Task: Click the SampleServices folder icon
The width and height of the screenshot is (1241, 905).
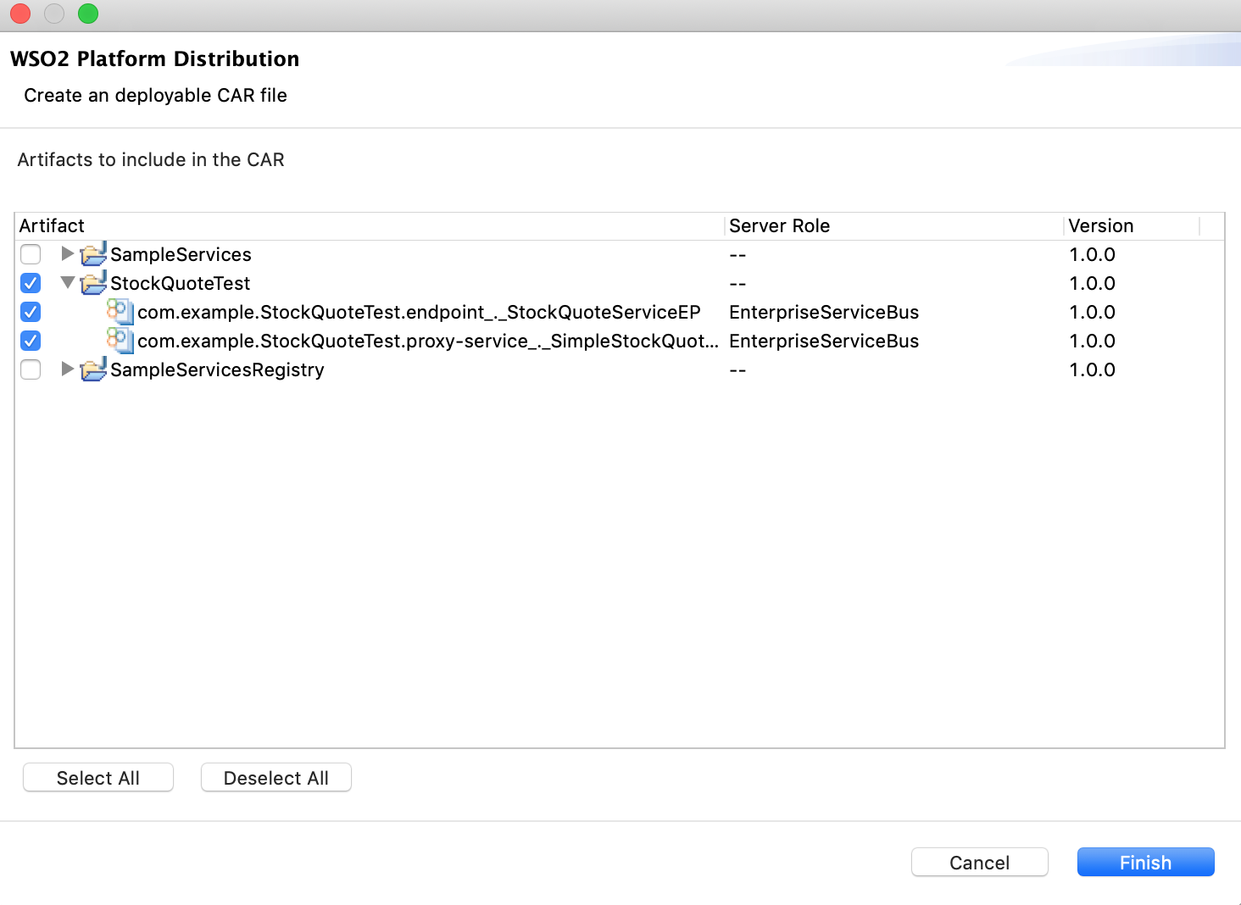Action: (x=93, y=253)
